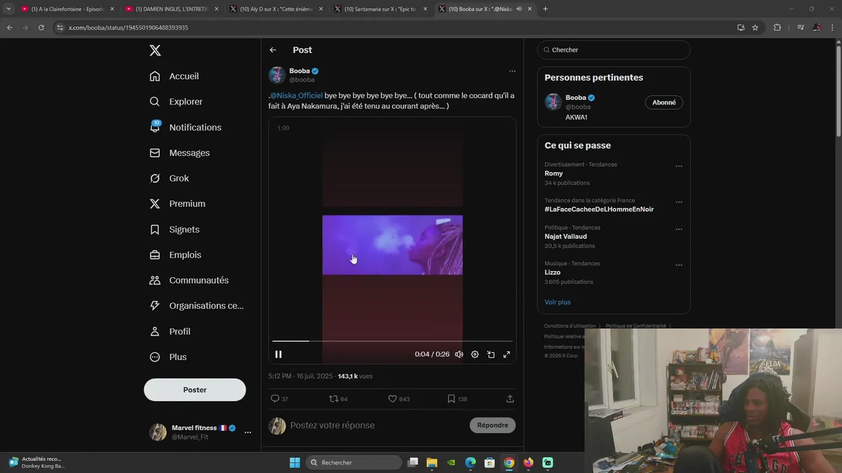Open Booba post options ellipsis
The height and width of the screenshot is (473, 842).
click(x=512, y=71)
